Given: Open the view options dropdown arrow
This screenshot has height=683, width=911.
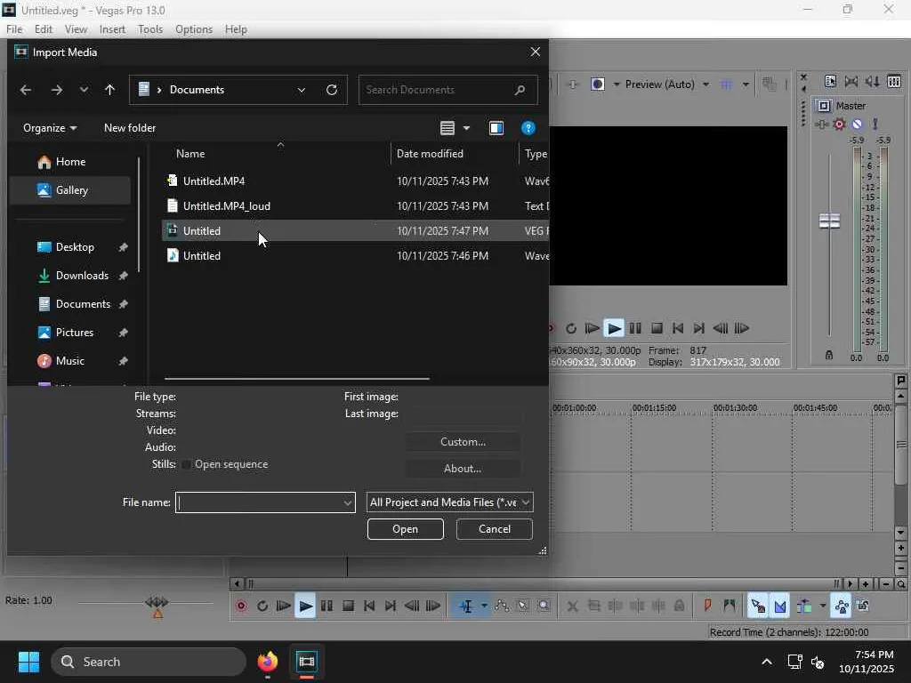Looking at the screenshot, I should [x=466, y=128].
